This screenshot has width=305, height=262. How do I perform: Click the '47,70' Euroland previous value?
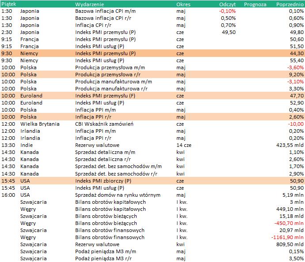[x=297, y=96]
